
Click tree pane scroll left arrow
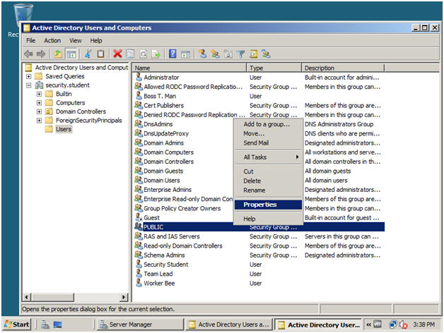click(27, 297)
